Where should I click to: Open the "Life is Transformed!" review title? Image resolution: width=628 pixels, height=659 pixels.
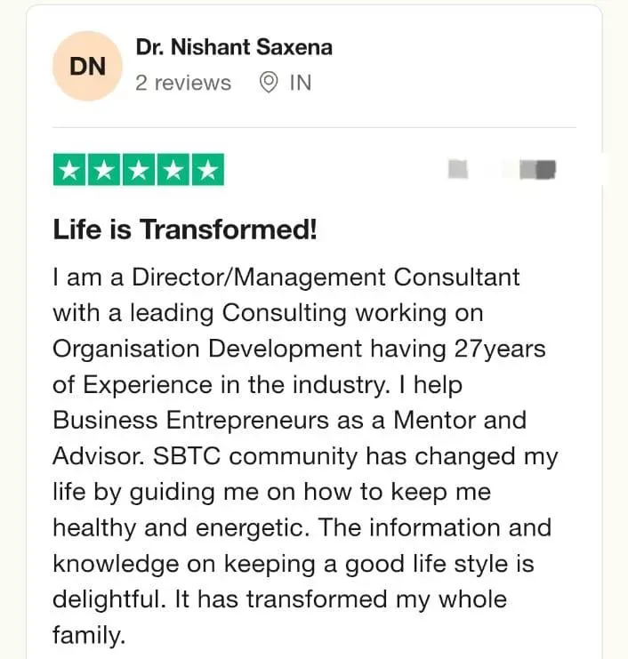[x=185, y=230]
